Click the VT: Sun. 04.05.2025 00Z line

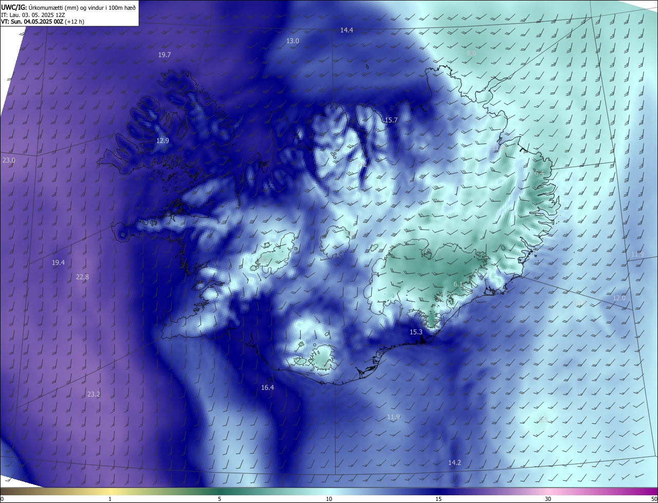click(43, 22)
